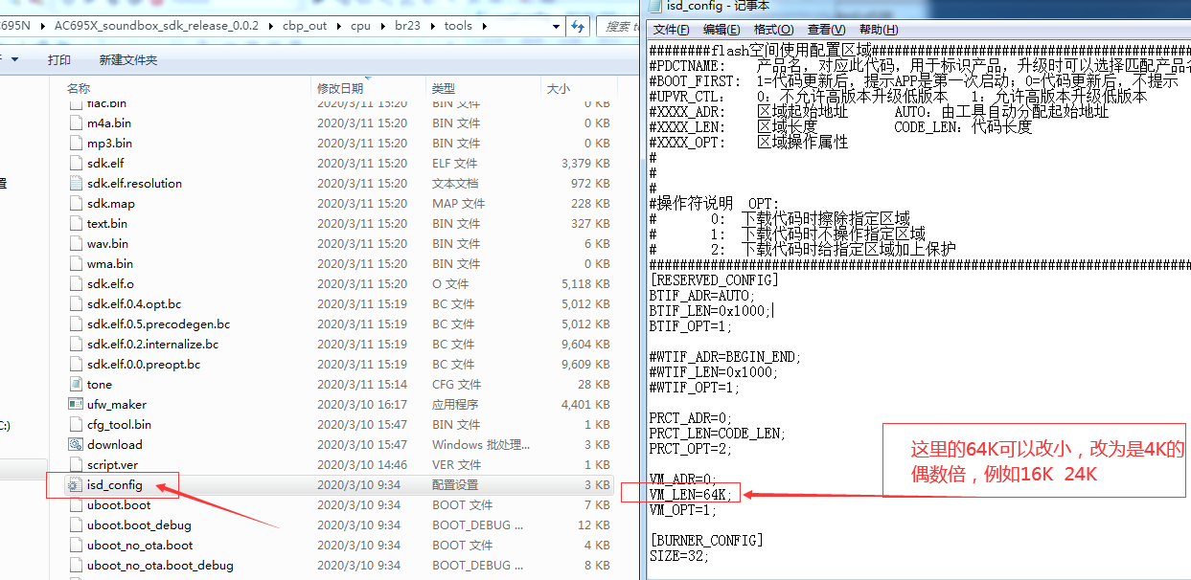Click the Notepad title bar icon

[654, 8]
